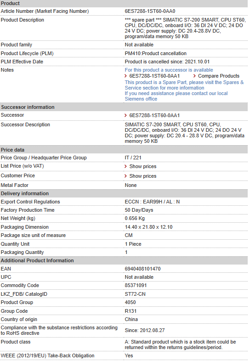Select Net Weight value '0.656 Kg'
The height and width of the screenshot is (361, 250).
pos(135,219)
